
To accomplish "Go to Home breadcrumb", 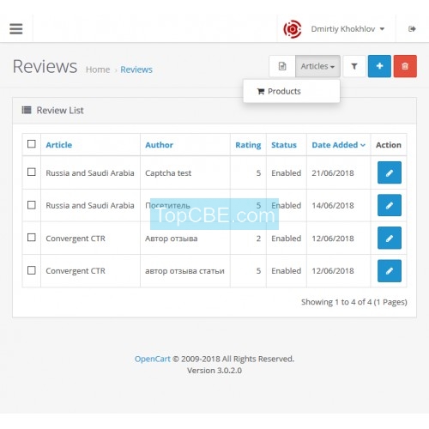I will (98, 69).
